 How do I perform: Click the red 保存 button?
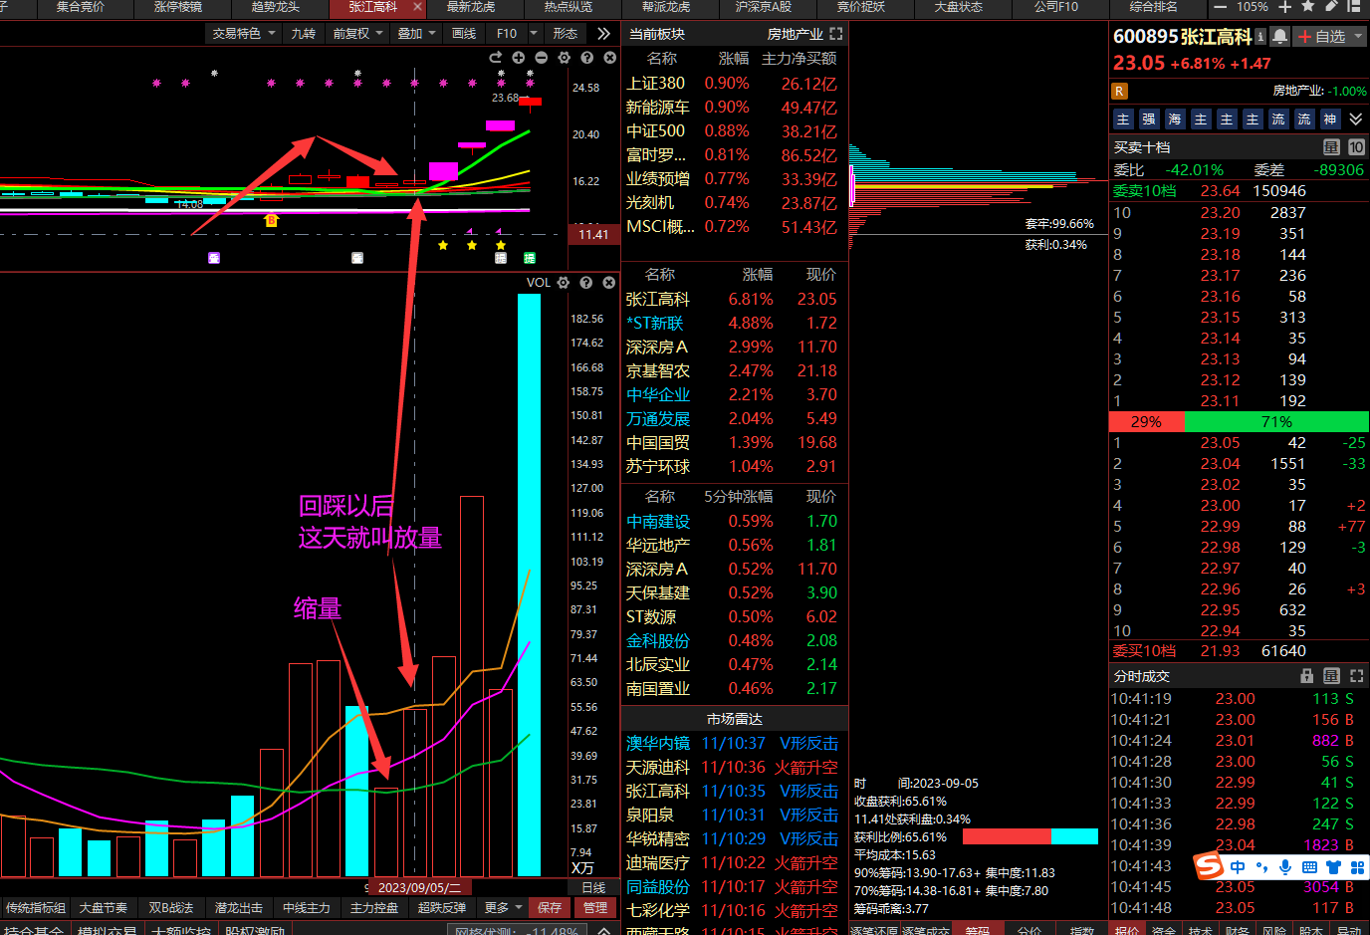point(550,907)
